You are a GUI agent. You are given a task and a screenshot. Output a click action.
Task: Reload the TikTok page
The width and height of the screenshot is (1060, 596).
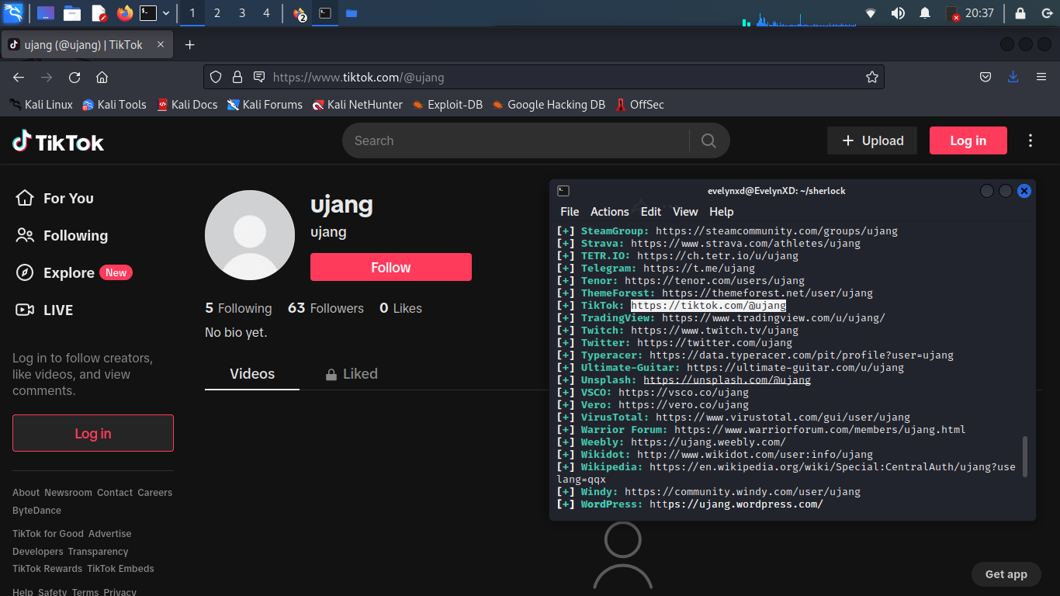pyautogui.click(x=74, y=77)
